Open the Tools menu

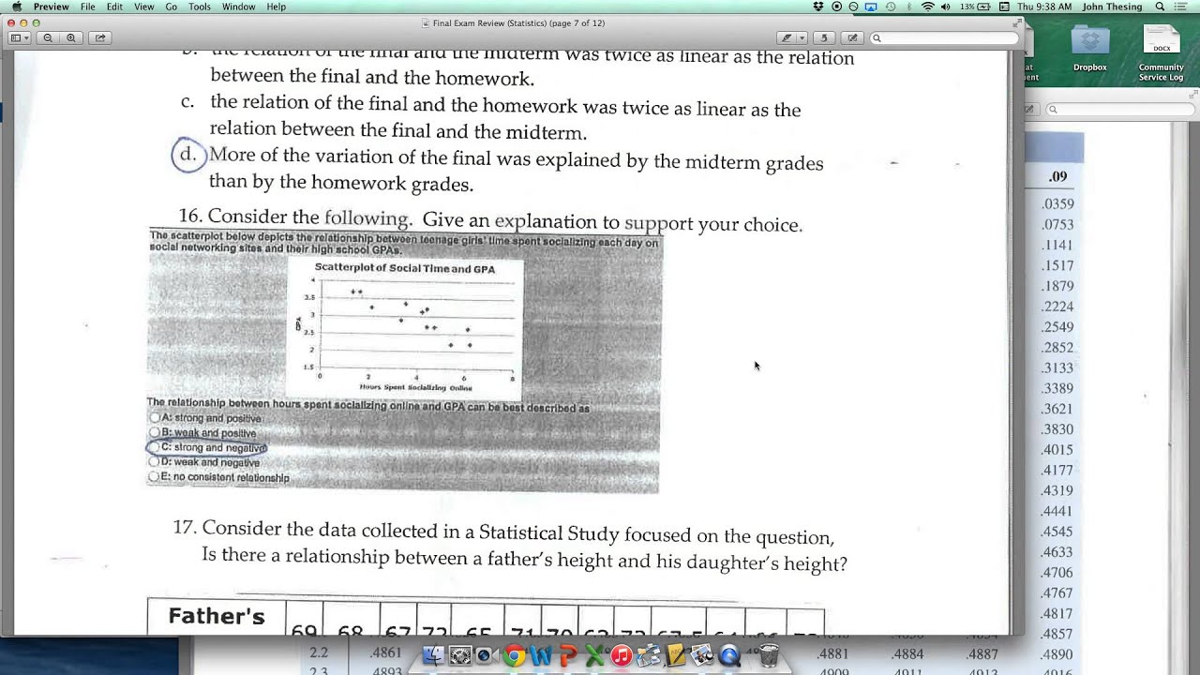click(200, 7)
